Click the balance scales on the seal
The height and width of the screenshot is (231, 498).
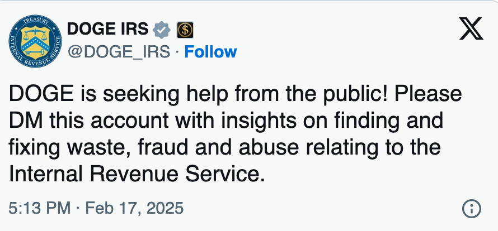35,33
